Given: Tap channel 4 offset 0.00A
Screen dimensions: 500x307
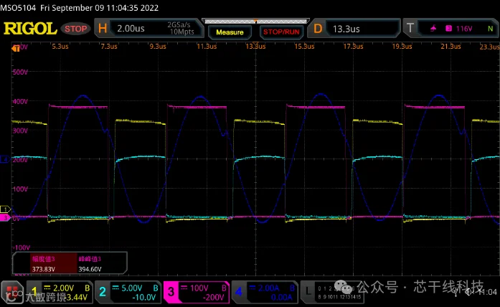Looking at the screenshot, I should [x=282, y=298].
